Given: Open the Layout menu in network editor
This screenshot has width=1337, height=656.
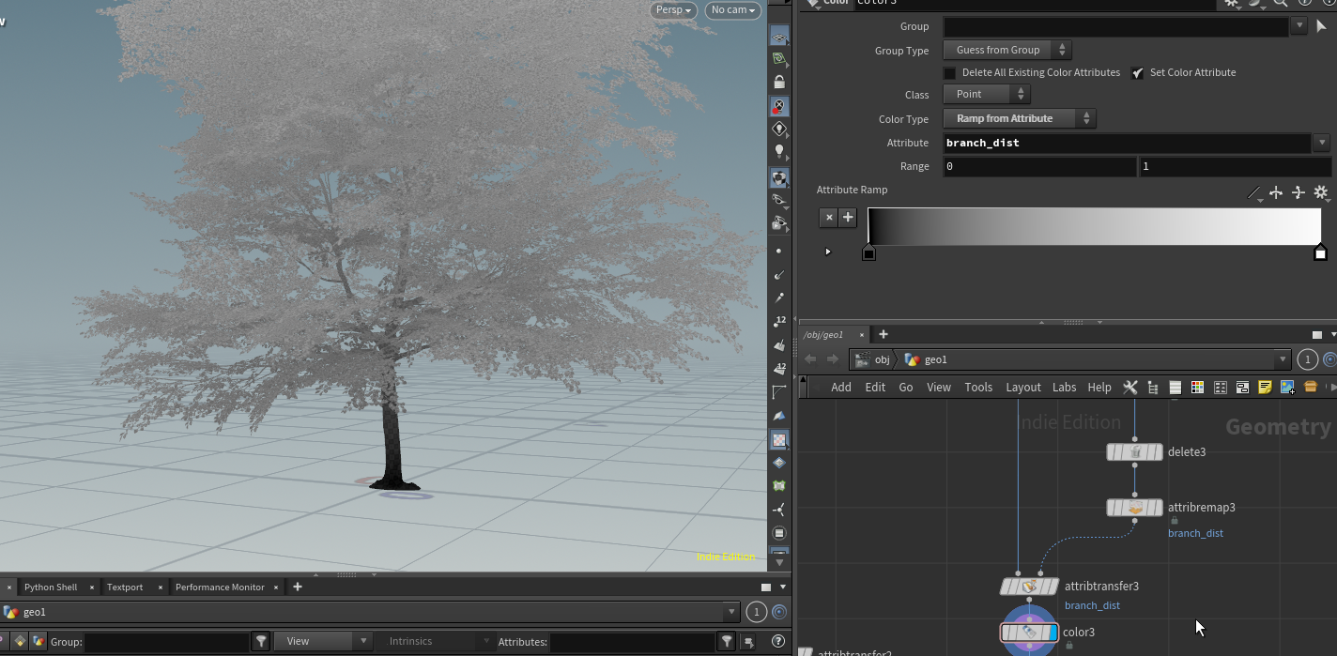Looking at the screenshot, I should pyautogui.click(x=1022, y=388).
